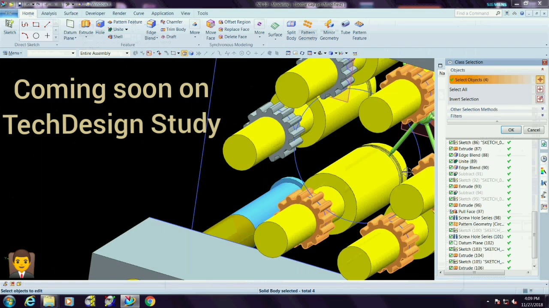Pick the Arc sketch tool
This screenshot has width=549, height=308.
point(25,36)
